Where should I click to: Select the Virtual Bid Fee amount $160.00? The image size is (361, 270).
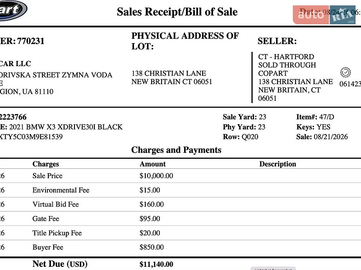(x=152, y=204)
